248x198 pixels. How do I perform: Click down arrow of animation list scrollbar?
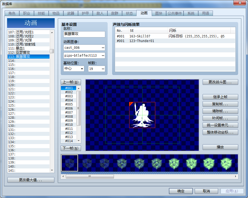[52, 170]
